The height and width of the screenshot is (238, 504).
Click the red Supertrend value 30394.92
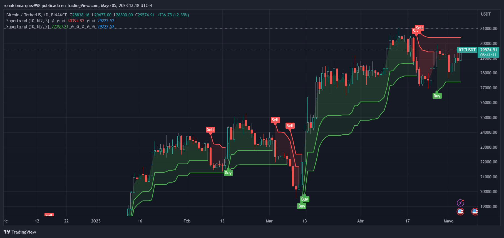coord(76,21)
